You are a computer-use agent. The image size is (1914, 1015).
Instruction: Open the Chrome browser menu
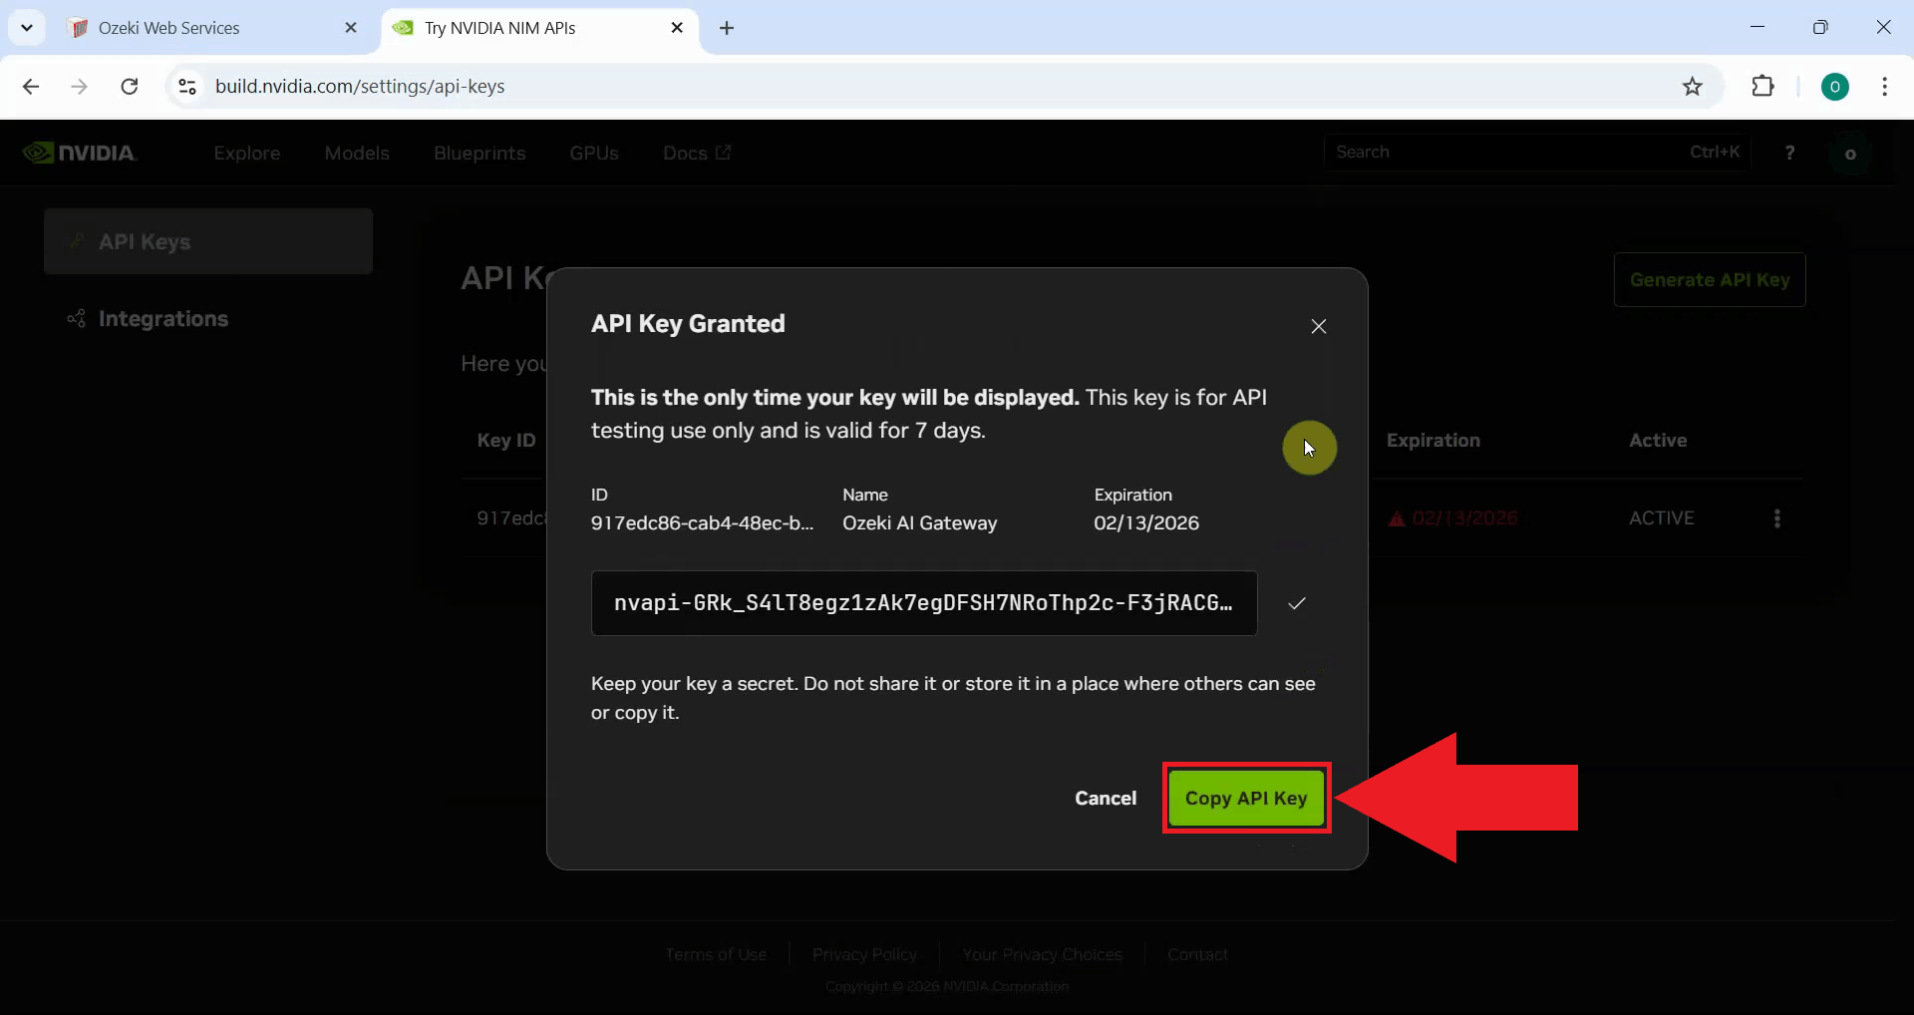coord(1885,86)
